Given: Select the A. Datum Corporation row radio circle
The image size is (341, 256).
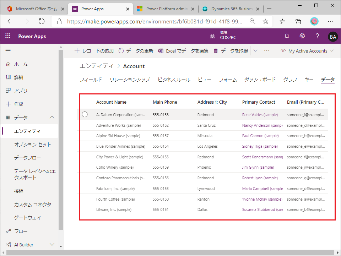Looking at the screenshot, I should click(x=85, y=114).
